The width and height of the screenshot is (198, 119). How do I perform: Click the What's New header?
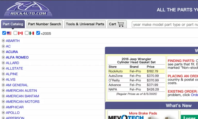[x=179, y=106]
